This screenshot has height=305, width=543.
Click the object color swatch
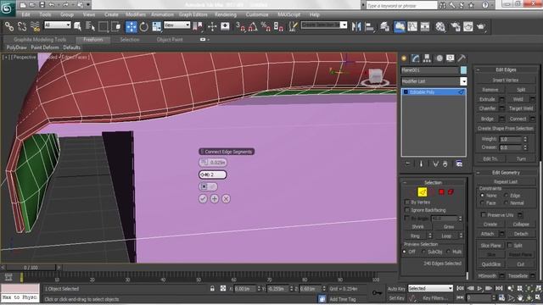tap(463, 70)
